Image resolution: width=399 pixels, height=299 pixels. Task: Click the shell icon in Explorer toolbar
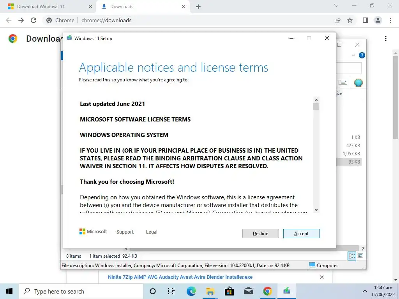pyautogui.click(x=358, y=83)
